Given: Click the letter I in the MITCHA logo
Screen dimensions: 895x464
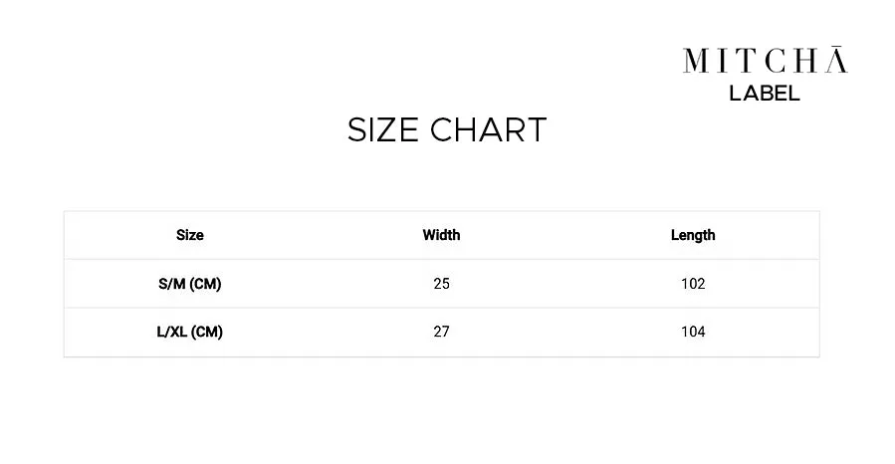Looking at the screenshot, I should pyautogui.click(x=723, y=61).
